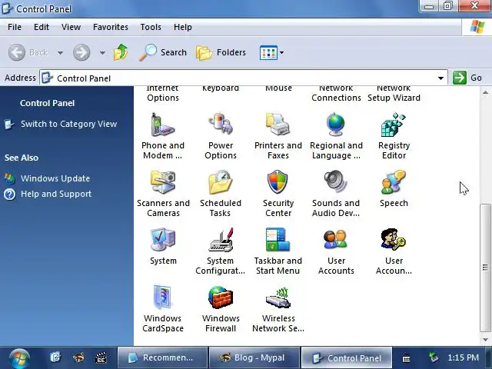This screenshot has width=492, height=369.
Task: Open the Help menu
Action: pos(183,27)
